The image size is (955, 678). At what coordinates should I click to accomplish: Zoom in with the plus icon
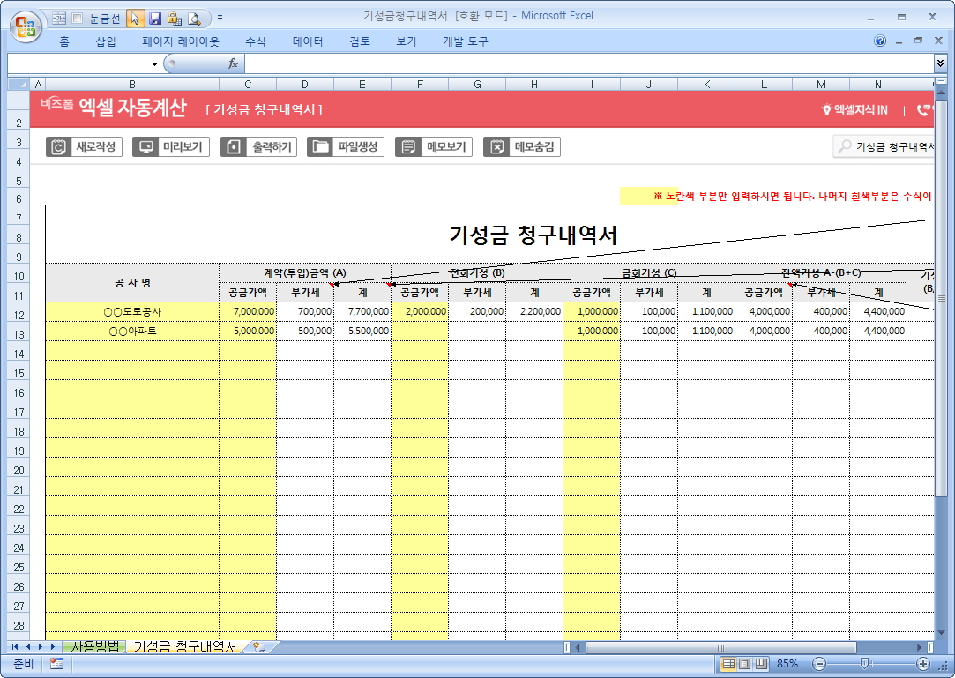click(923, 664)
